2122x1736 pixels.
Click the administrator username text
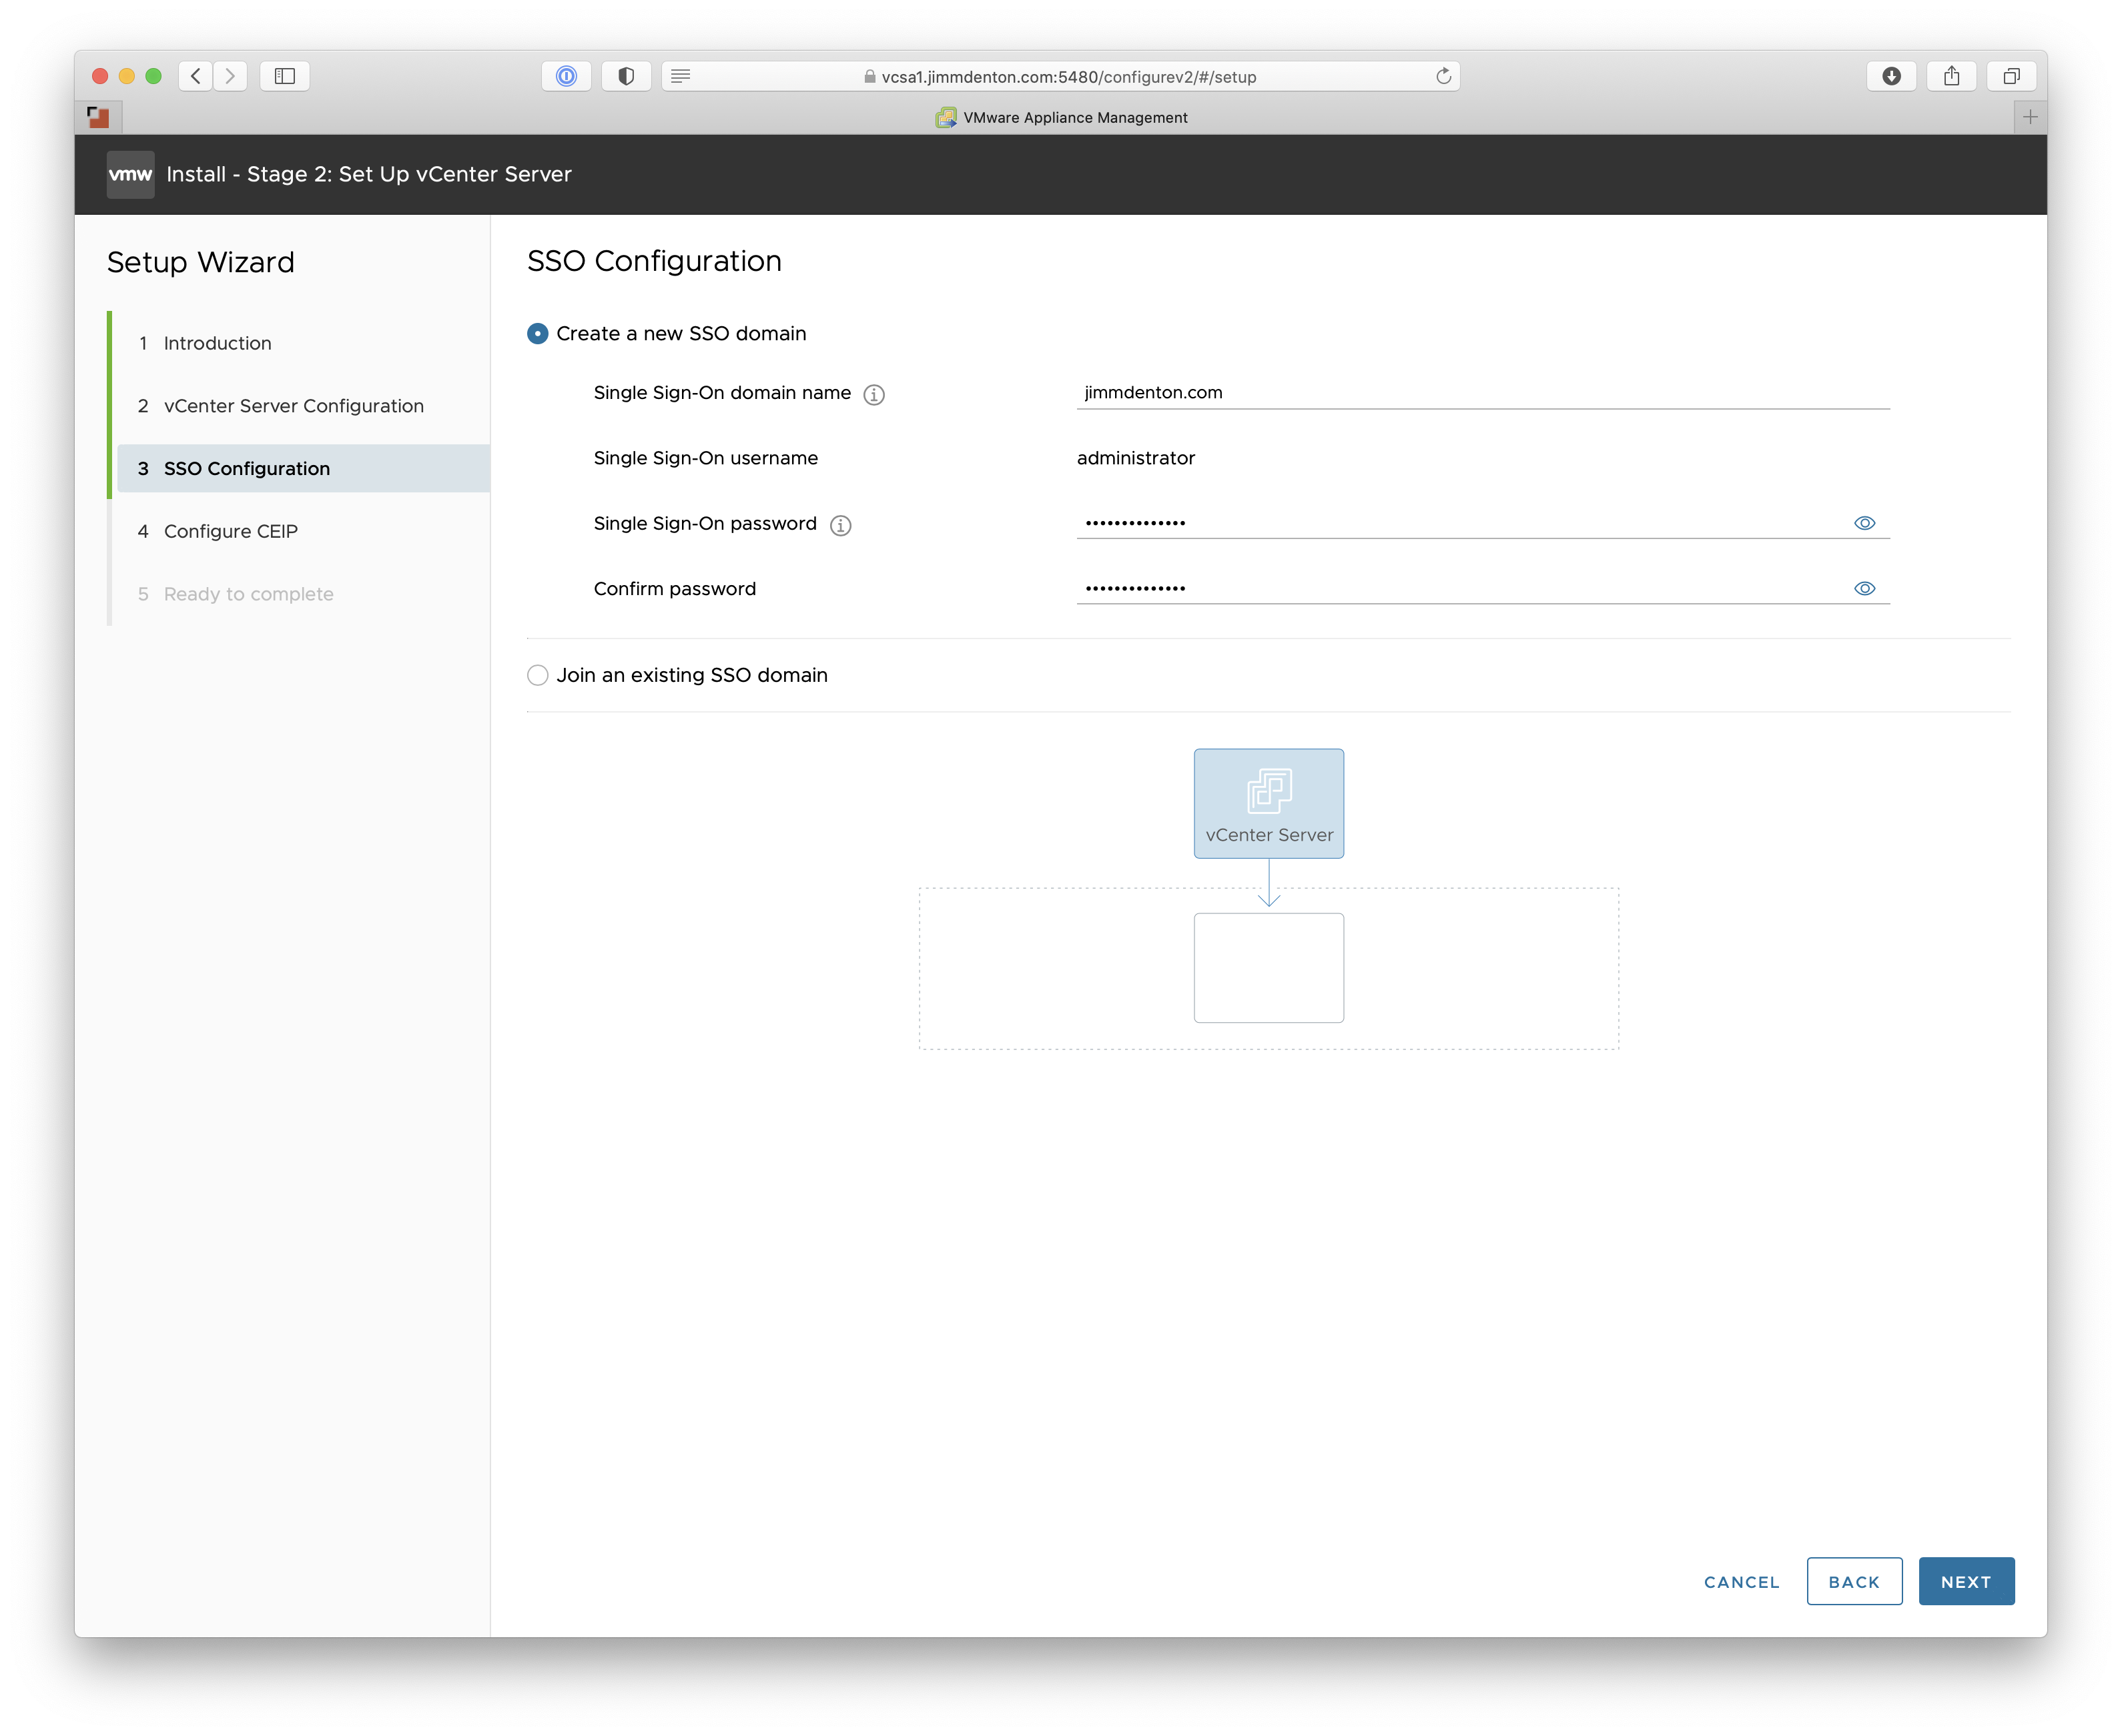tap(1135, 458)
